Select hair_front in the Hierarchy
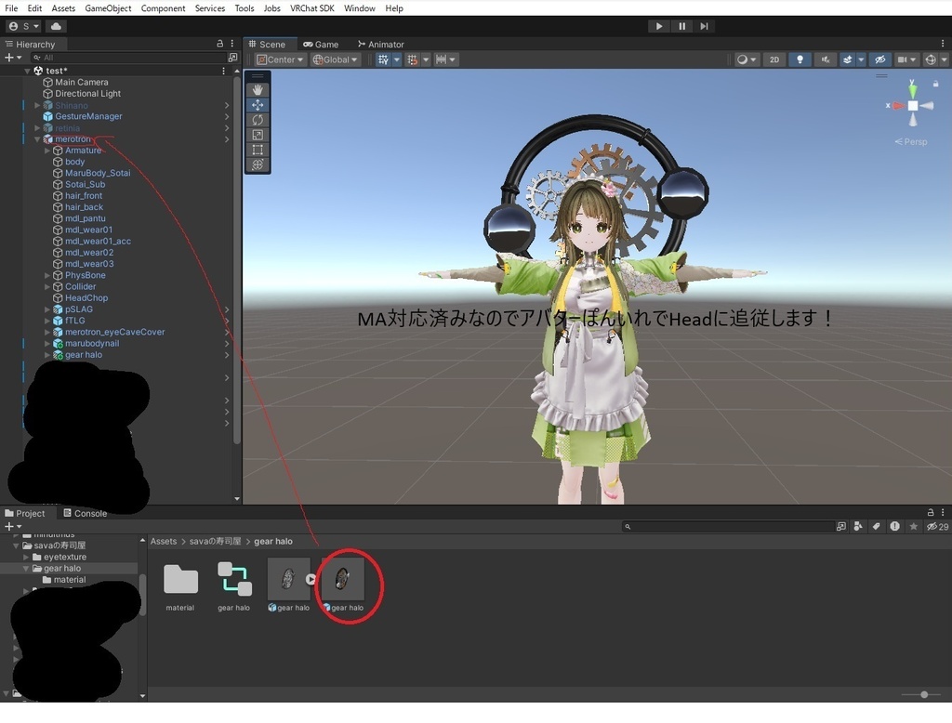Screen dimensions: 952x723 83,195
